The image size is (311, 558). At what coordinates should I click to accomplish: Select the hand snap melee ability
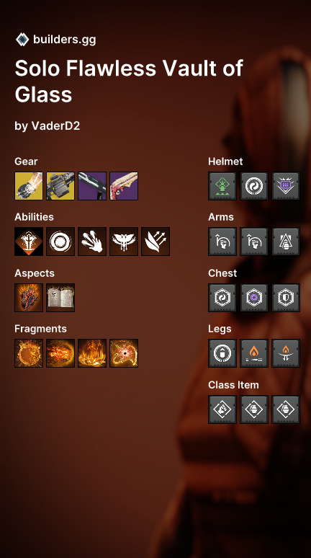coord(92,242)
